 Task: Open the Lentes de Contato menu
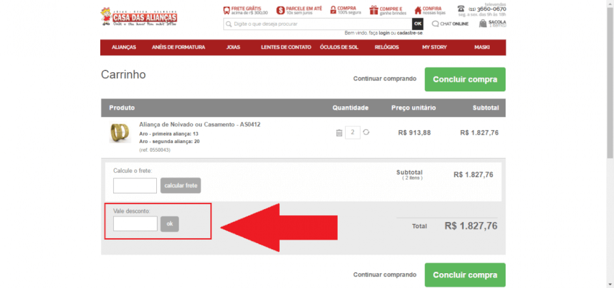[x=286, y=47]
